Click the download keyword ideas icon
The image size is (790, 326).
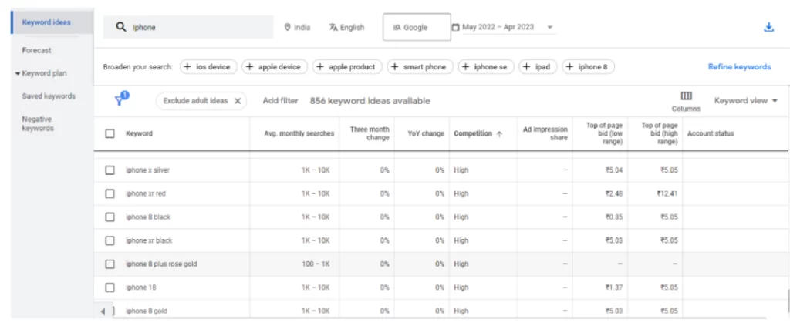point(768,27)
